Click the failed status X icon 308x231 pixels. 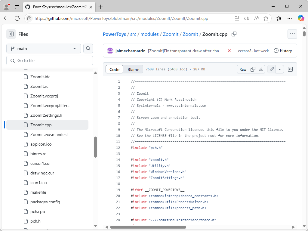(x=229, y=51)
